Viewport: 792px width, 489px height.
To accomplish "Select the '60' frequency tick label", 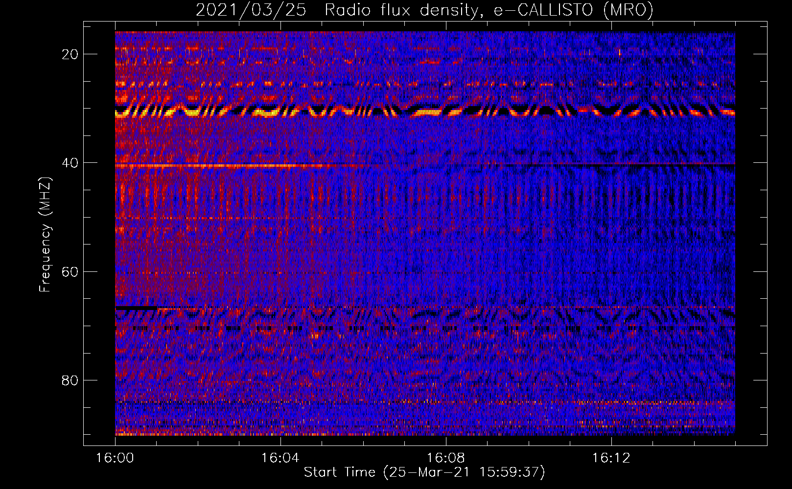I will (x=70, y=271).
